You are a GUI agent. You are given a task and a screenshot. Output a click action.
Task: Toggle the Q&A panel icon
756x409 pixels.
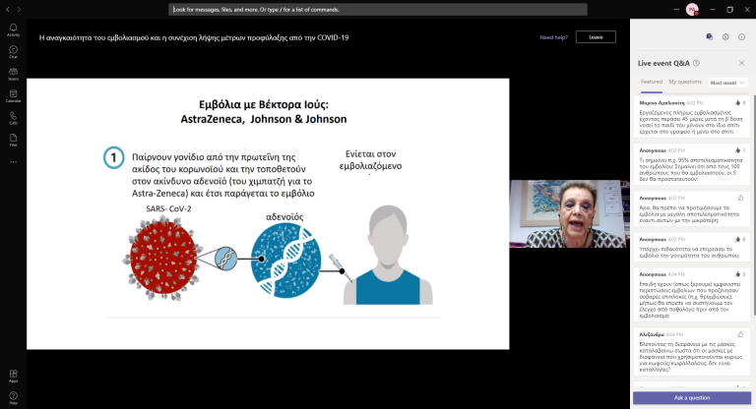point(709,36)
